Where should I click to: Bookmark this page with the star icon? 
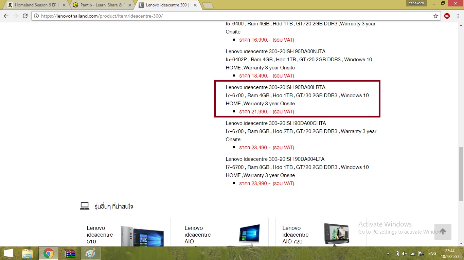(436, 16)
